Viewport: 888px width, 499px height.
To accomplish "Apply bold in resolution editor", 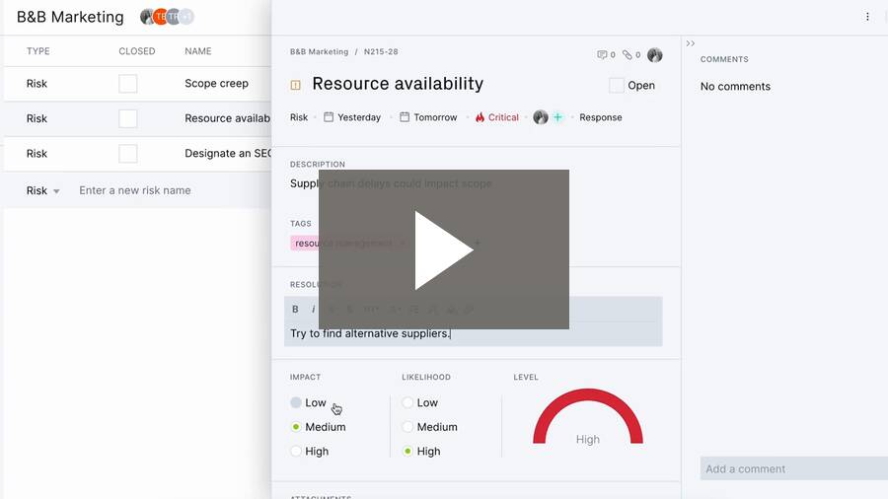I will pos(295,310).
